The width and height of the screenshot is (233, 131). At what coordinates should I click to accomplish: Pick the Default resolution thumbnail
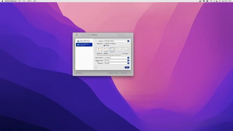pyautogui.click(x=106, y=50)
